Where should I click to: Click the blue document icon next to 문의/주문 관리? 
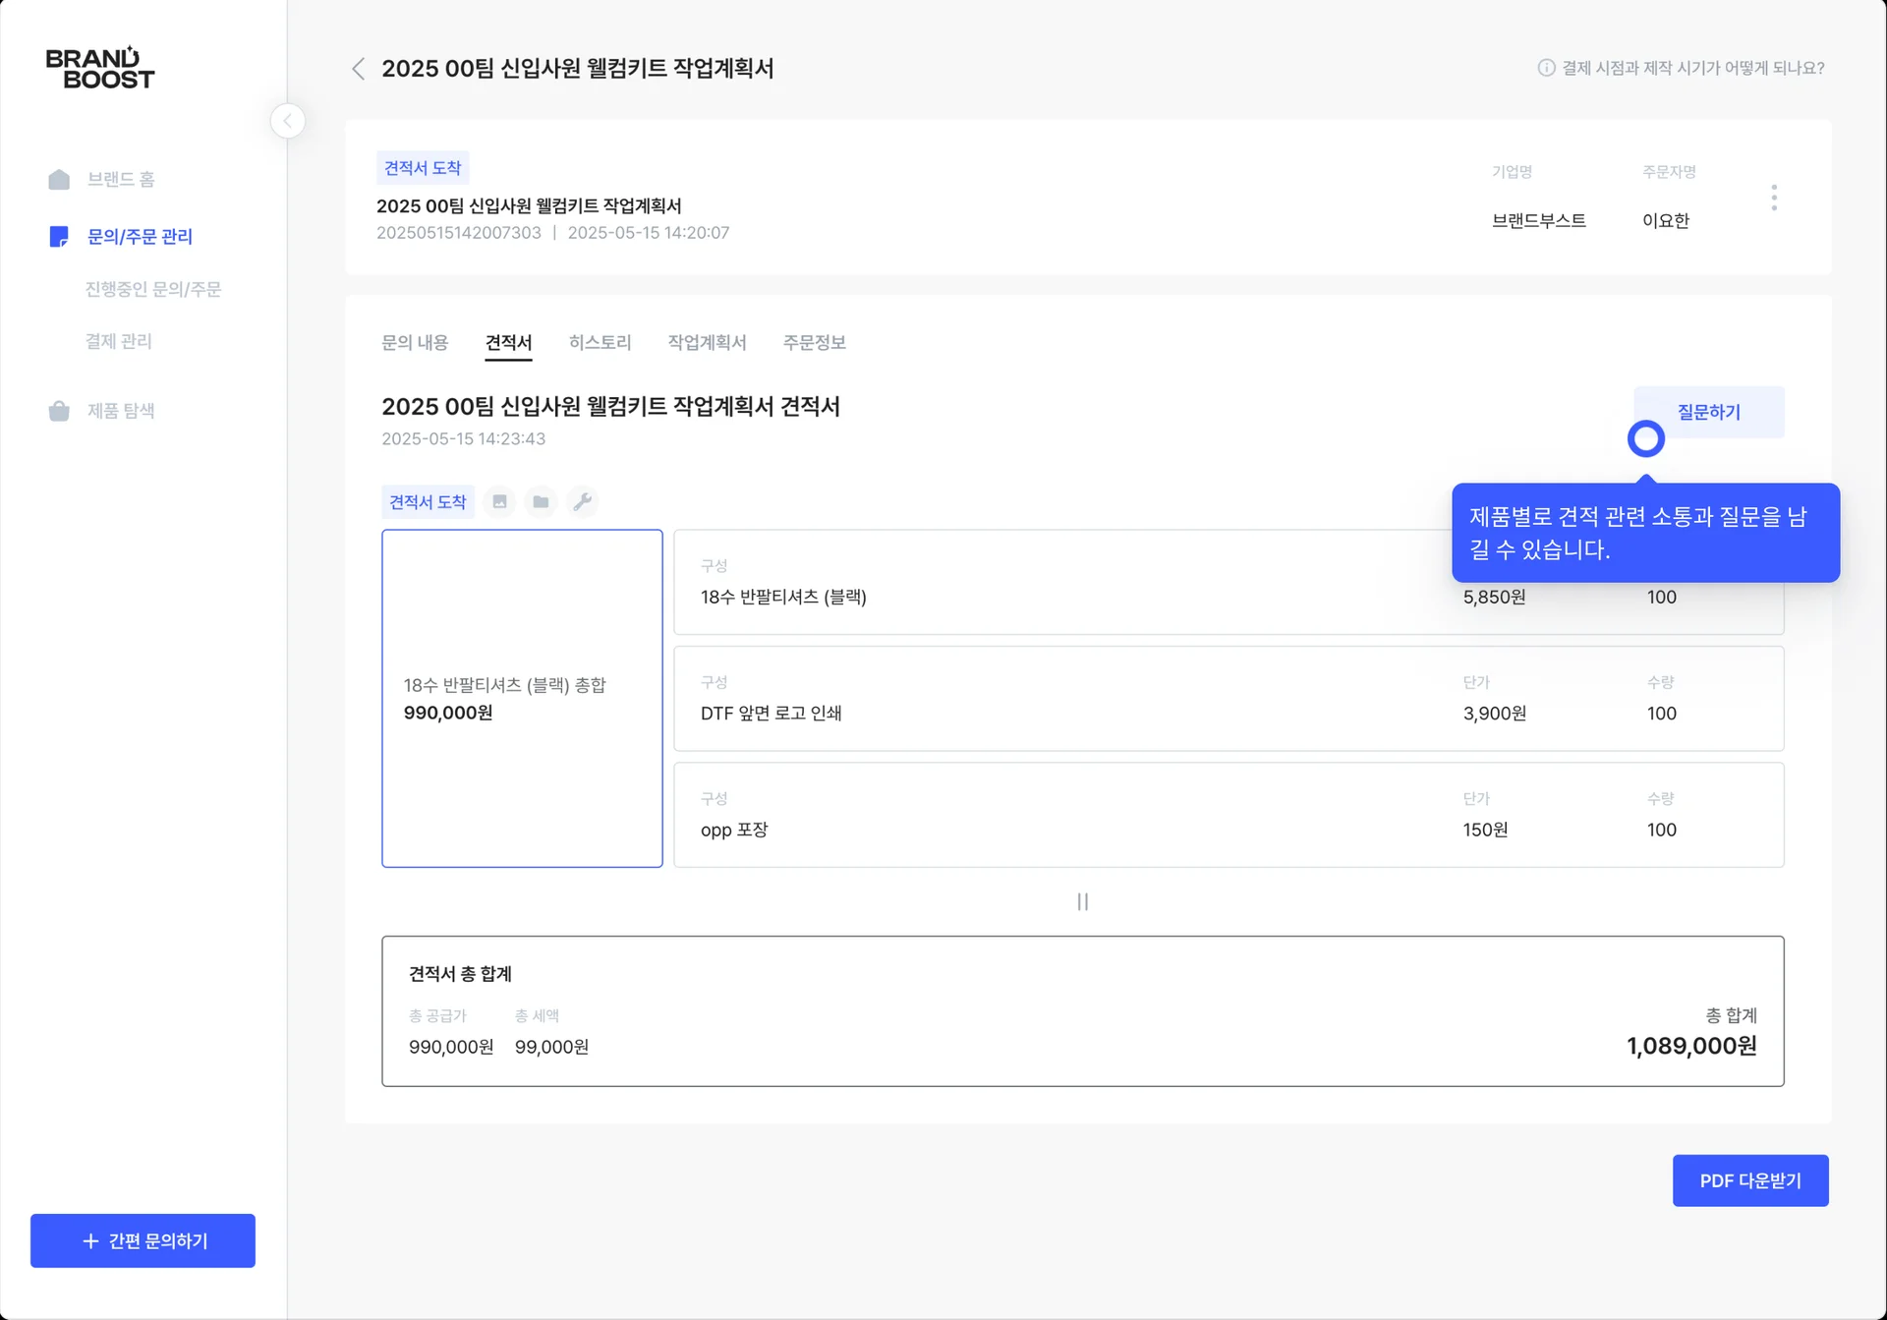point(58,236)
